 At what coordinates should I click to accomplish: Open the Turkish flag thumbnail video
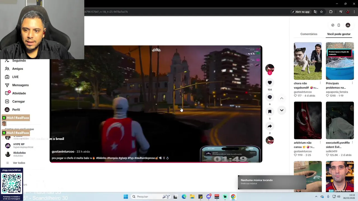coord(308,120)
